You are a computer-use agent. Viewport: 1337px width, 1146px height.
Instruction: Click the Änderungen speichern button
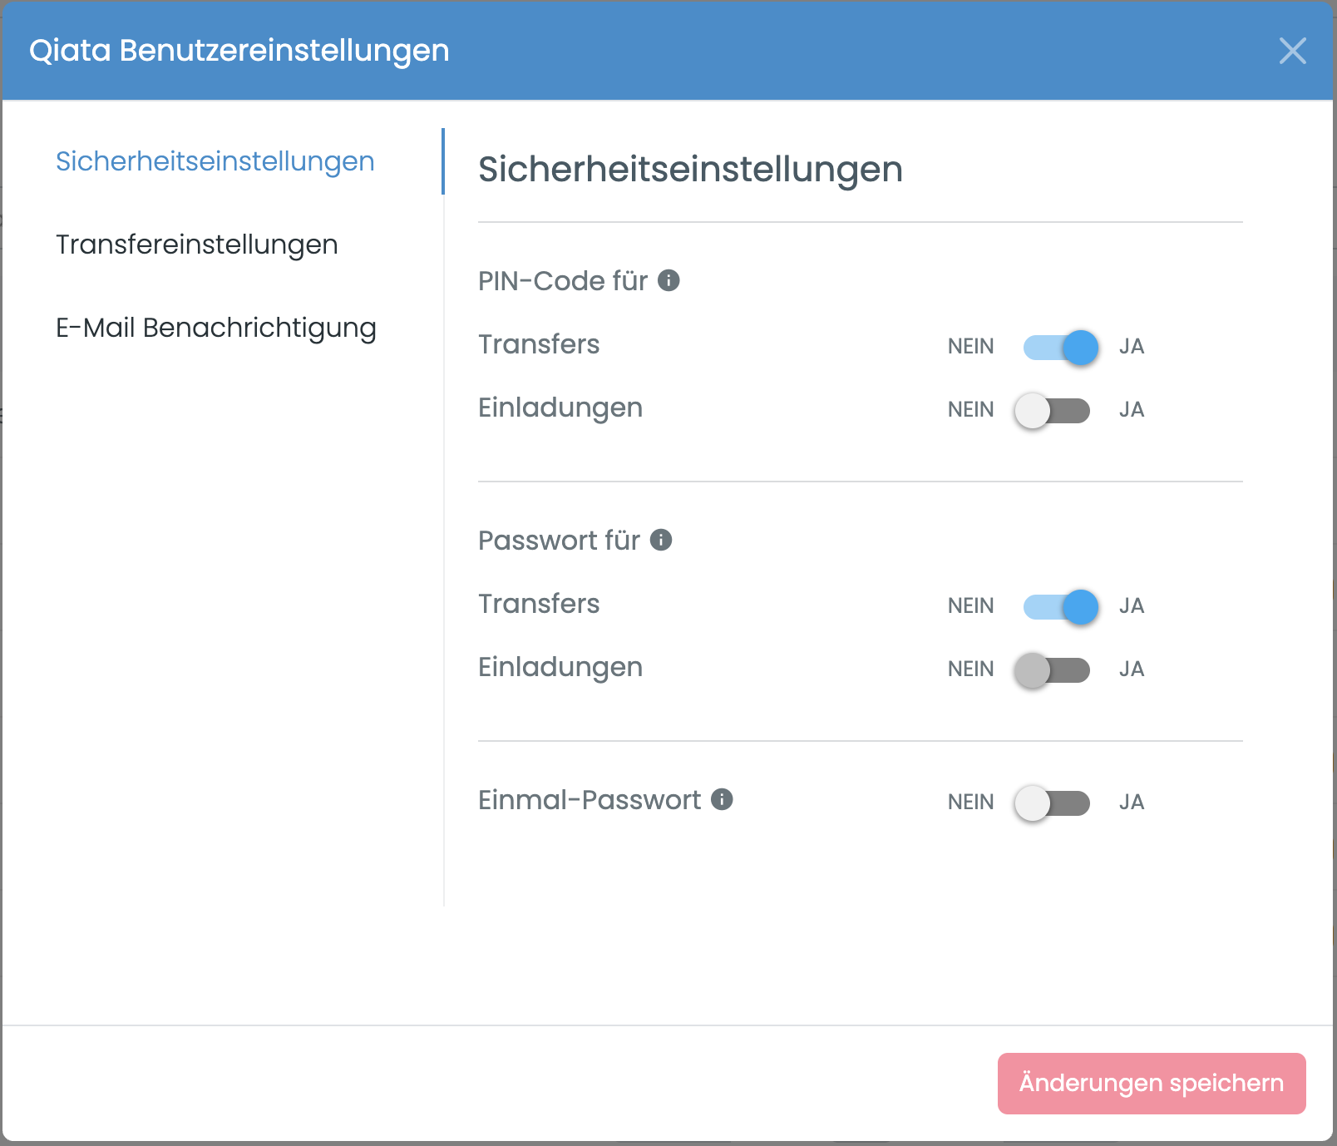[x=1151, y=1082]
